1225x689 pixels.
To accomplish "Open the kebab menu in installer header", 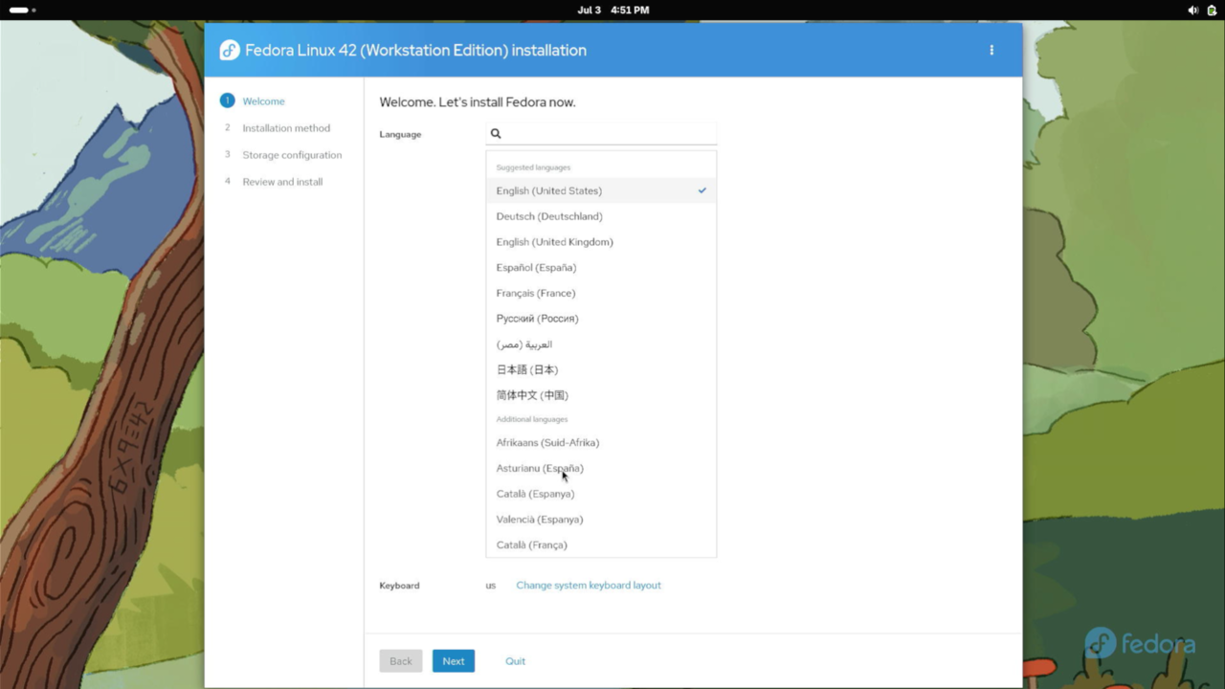I will click(x=991, y=50).
